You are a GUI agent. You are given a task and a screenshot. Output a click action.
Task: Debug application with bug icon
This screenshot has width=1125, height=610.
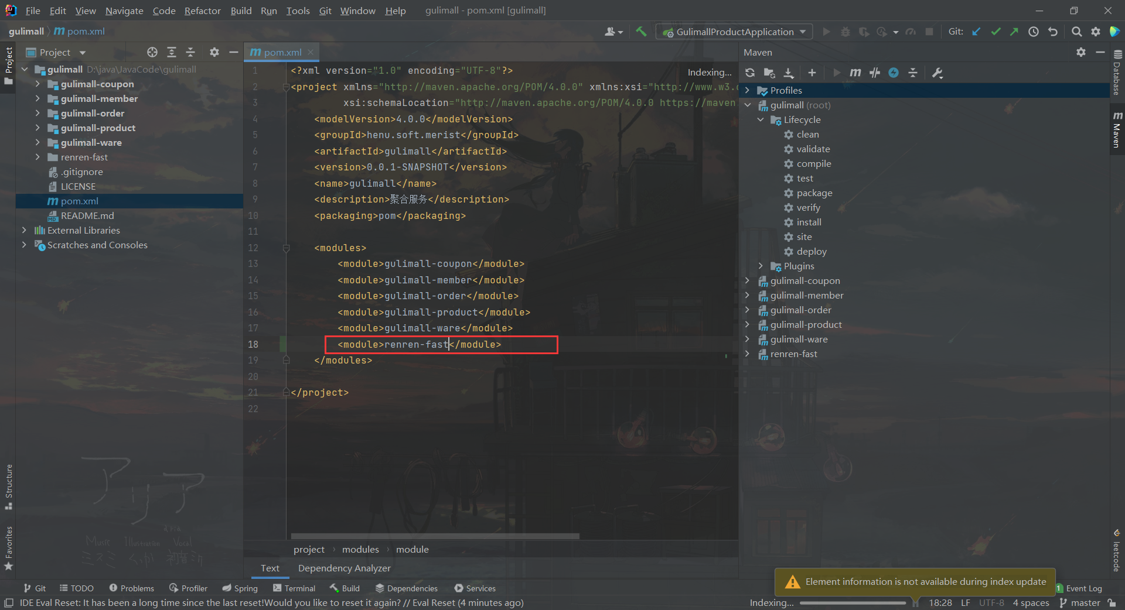tap(845, 32)
